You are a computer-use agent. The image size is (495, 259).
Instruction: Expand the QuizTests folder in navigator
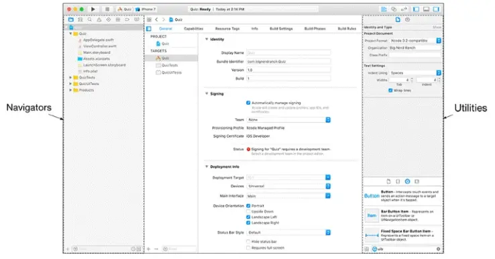click(70, 77)
